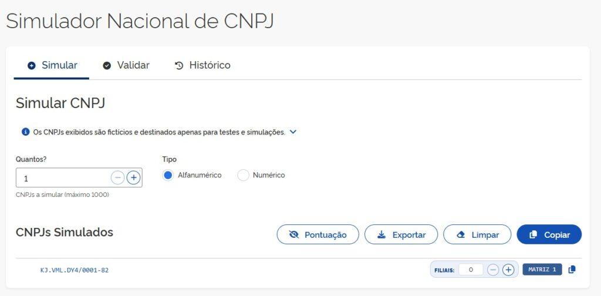Screen dimensions: 601x296
Task: Select the Alfanumérico radio option
Action: point(168,175)
